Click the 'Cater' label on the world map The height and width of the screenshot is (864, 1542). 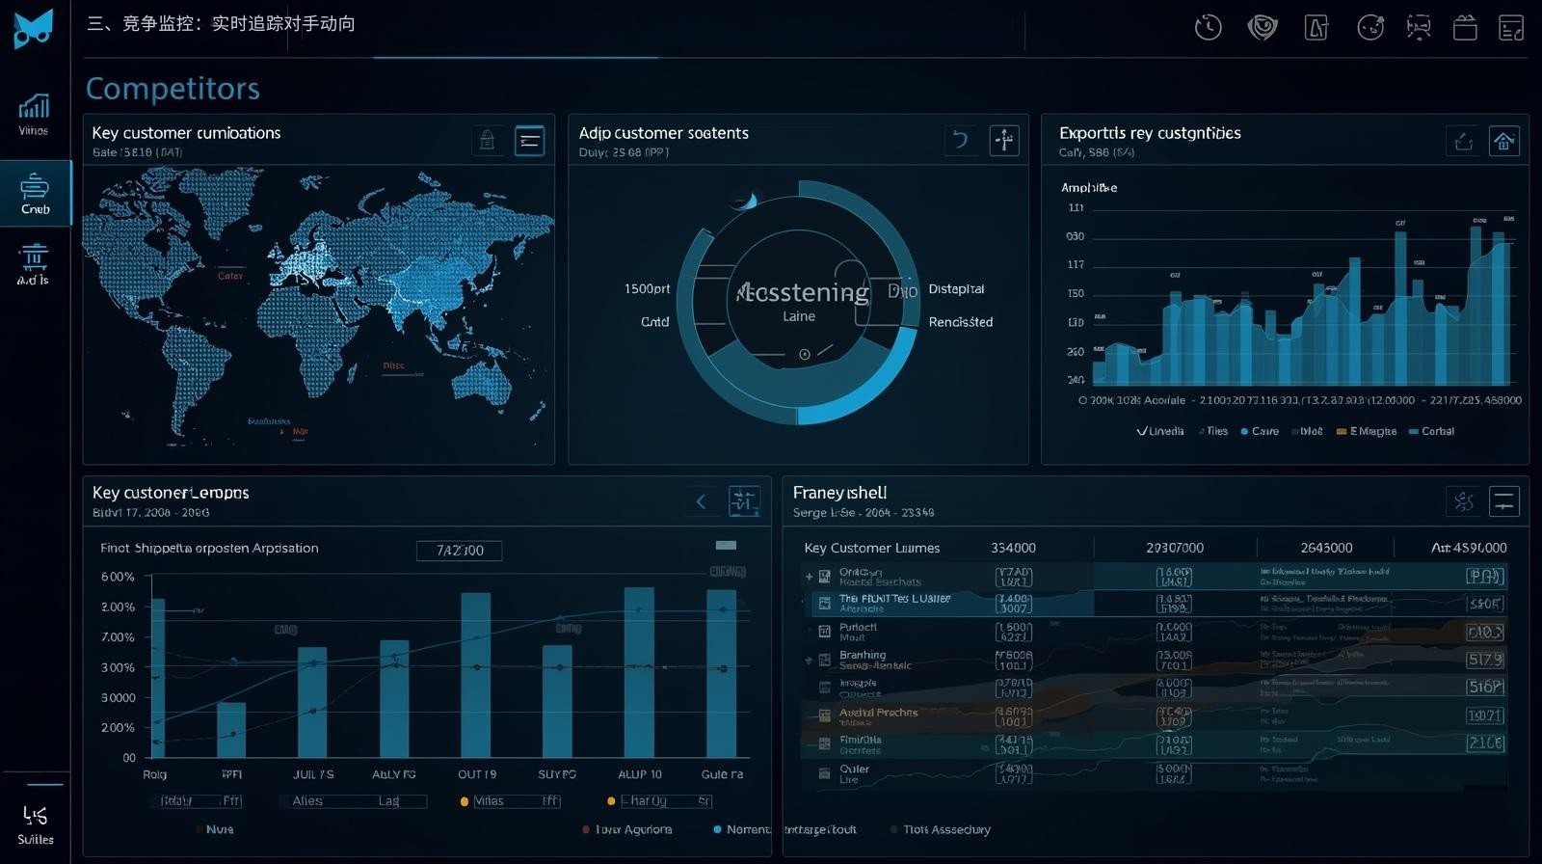coord(230,276)
